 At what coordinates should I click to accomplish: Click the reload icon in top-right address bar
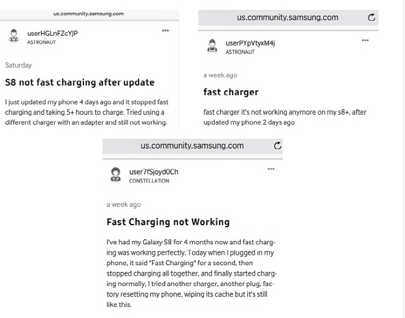371,17
